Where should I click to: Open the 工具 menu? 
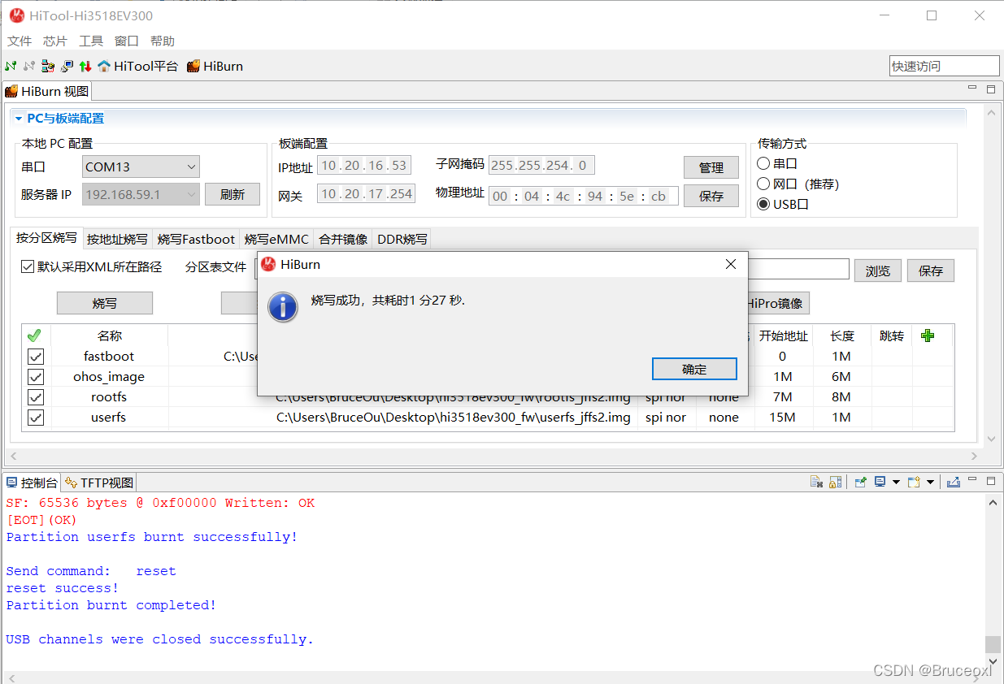click(x=91, y=41)
